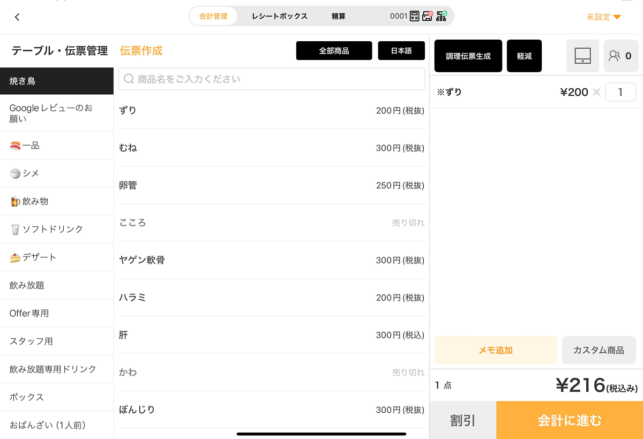Add ヤゲン軟骨 to the order
The image size is (643, 439).
click(x=272, y=260)
